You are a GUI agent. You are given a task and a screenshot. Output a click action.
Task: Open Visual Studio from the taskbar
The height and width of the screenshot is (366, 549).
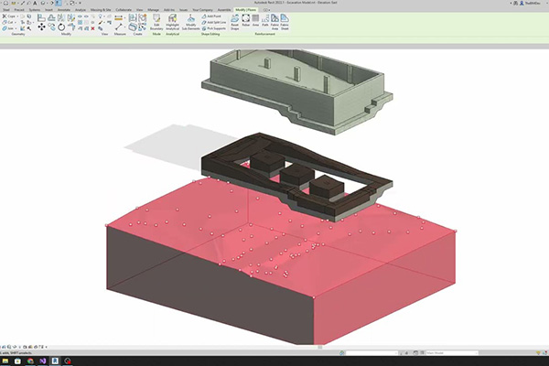pos(43,361)
